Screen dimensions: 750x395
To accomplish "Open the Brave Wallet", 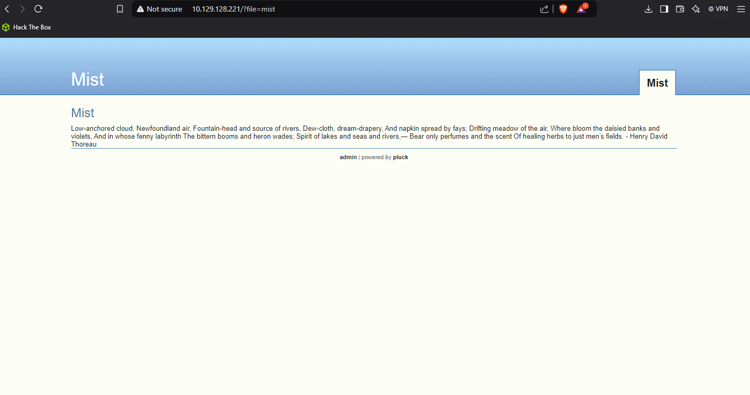I will (680, 9).
